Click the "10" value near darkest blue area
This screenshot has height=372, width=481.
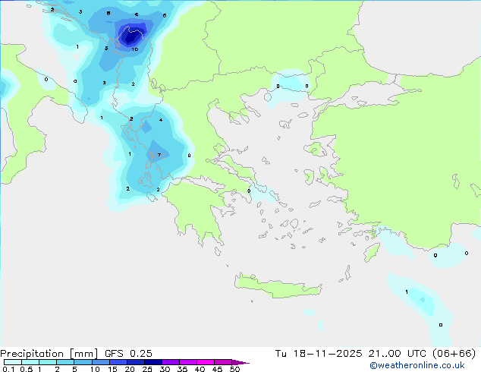pyautogui.click(x=135, y=49)
